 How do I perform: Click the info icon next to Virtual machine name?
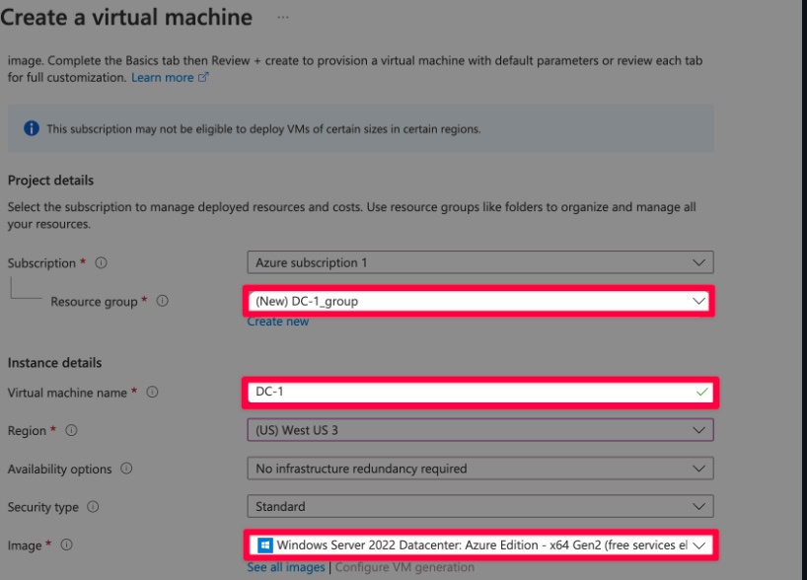pyautogui.click(x=152, y=393)
